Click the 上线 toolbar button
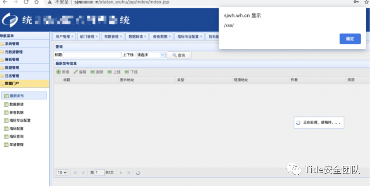Image resolution: width=372 pixels, height=186 pixels. pyautogui.click(x=114, y=72)
